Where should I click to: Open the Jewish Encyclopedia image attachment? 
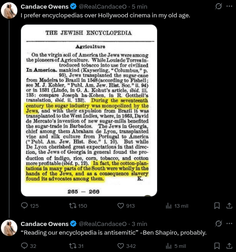(89, 110)
